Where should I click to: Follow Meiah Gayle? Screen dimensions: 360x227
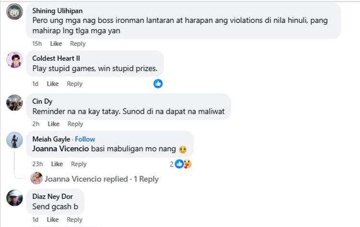(x=85, y=139)
